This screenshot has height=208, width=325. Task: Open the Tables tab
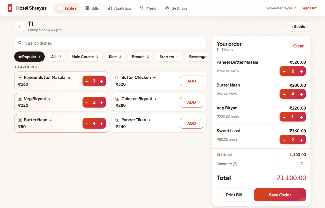[67, 8]
